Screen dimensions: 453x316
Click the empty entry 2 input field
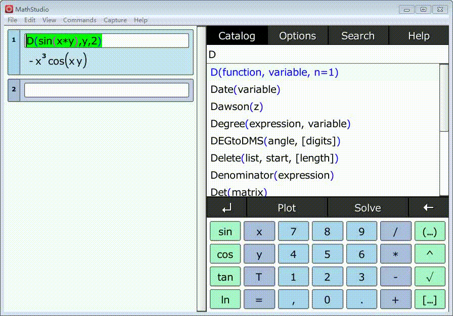107,90
